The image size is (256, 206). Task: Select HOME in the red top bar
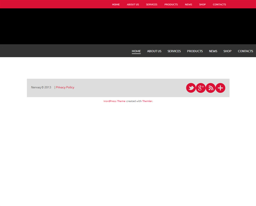coord(116,4)
